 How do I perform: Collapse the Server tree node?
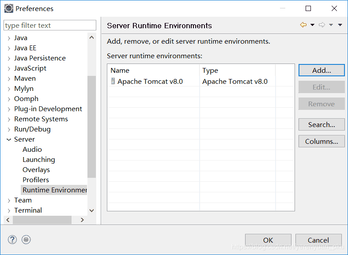point(9,139)
